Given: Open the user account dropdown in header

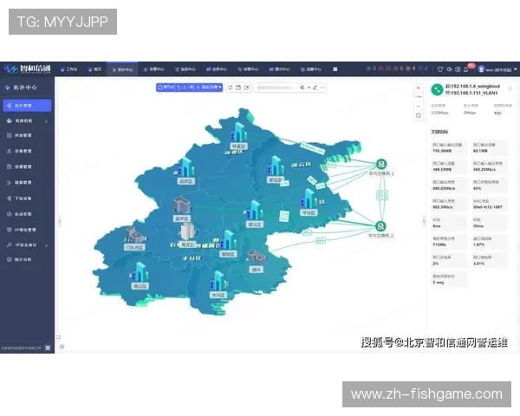Looking at the screenshot, I should 497,69.
